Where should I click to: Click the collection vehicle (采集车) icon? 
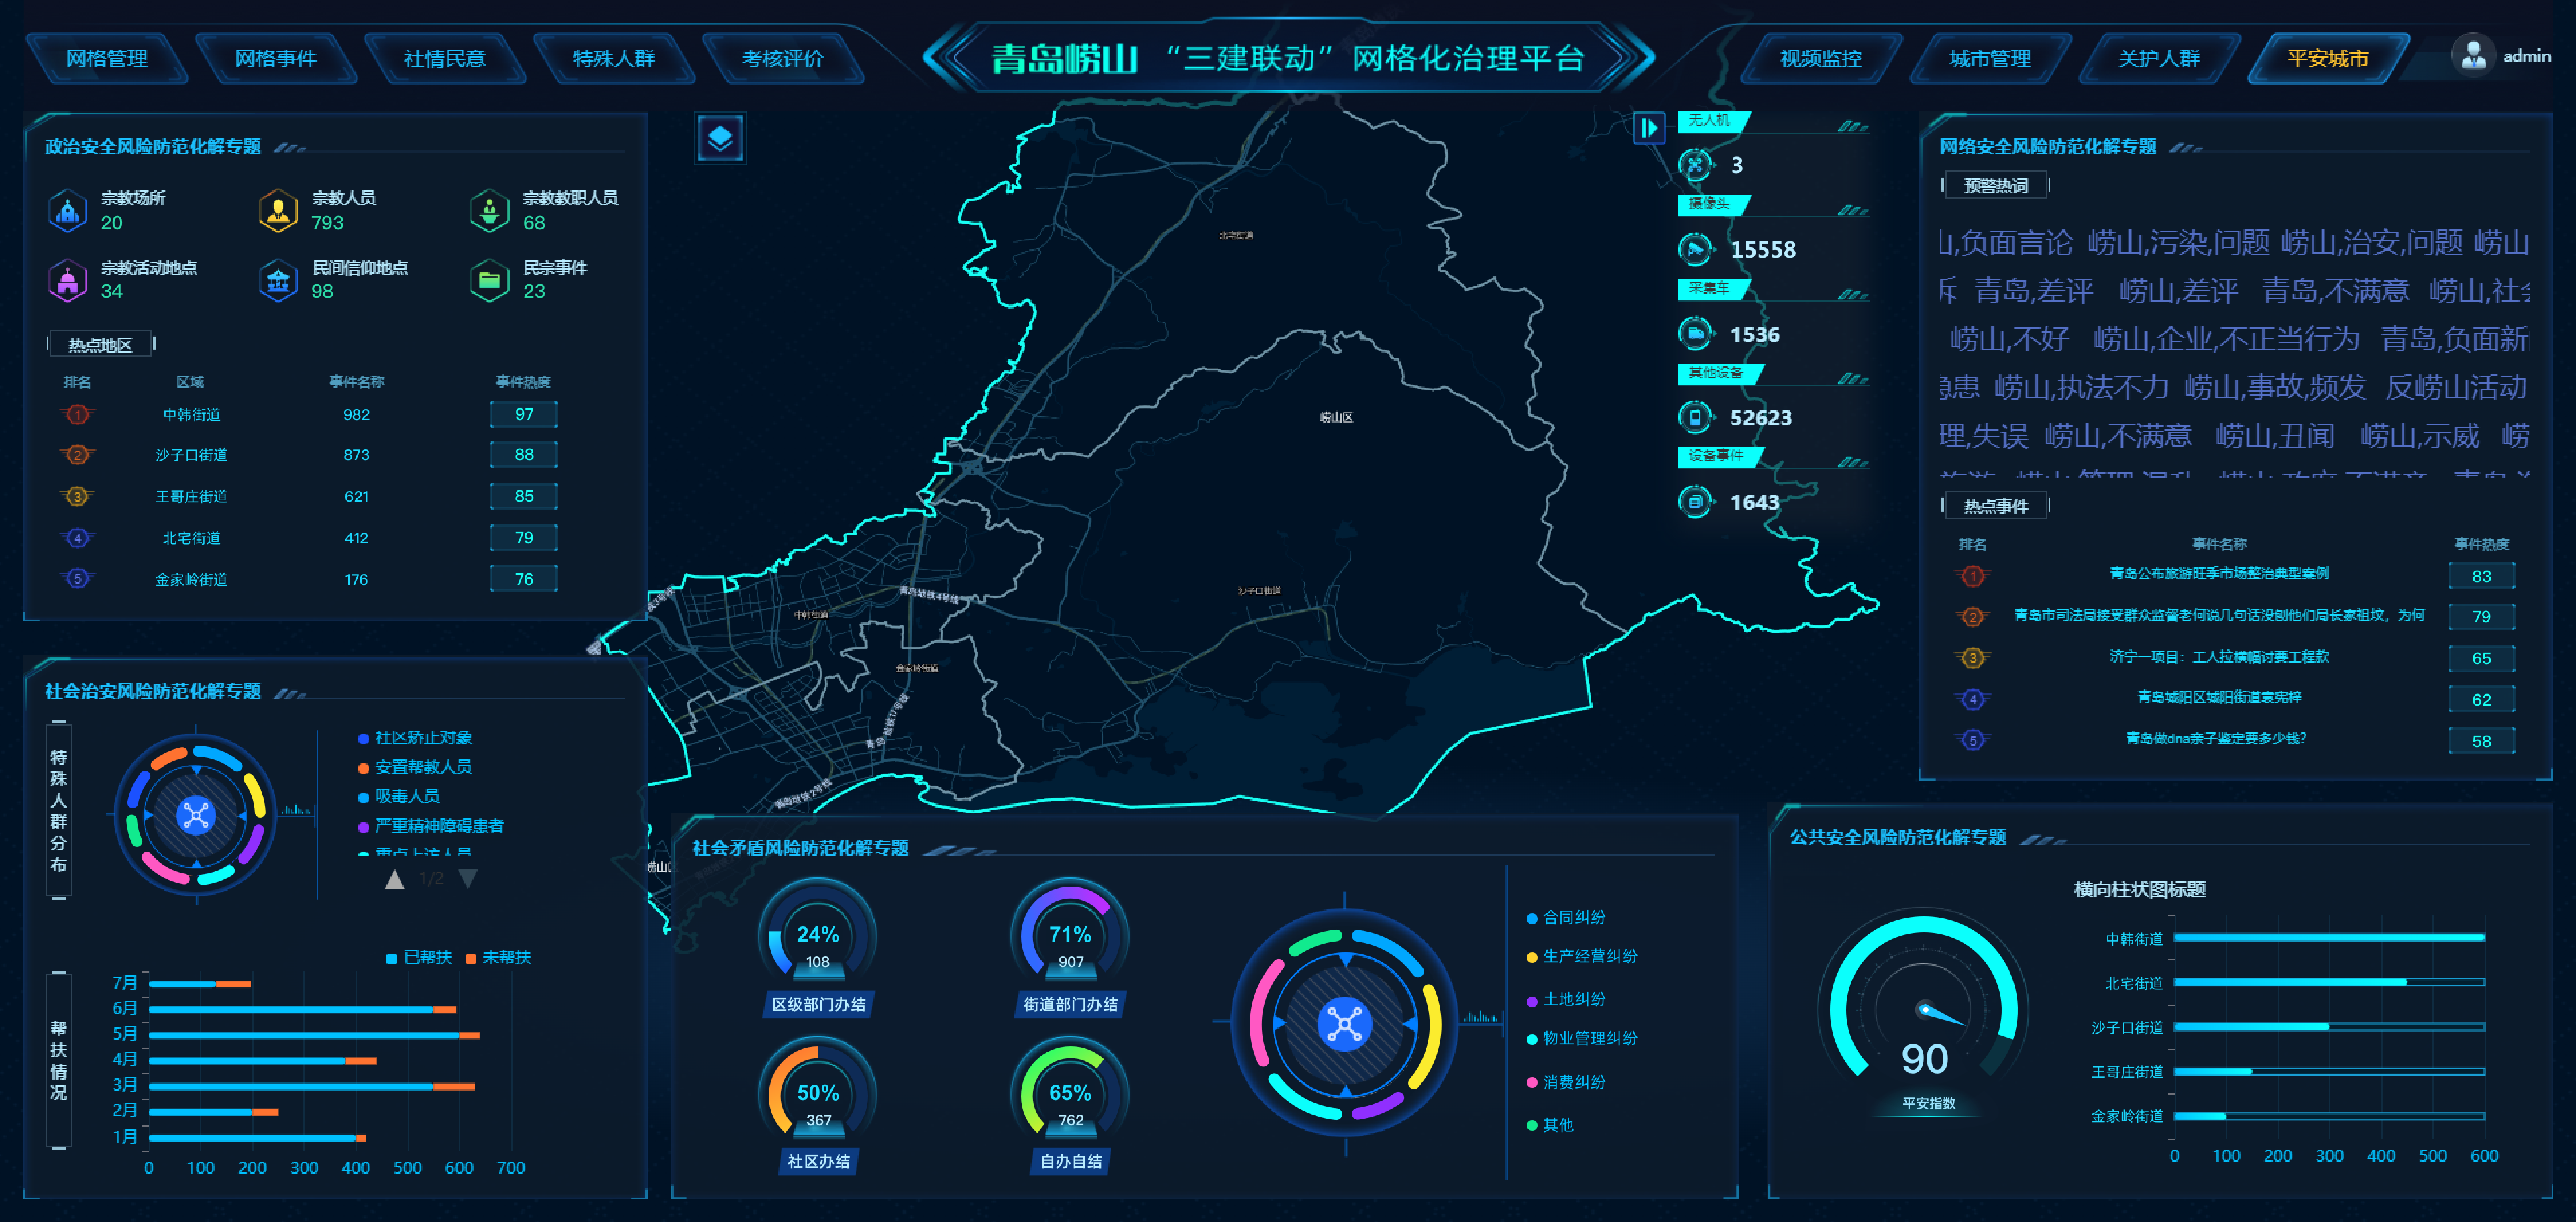[x=1695, y=334]
